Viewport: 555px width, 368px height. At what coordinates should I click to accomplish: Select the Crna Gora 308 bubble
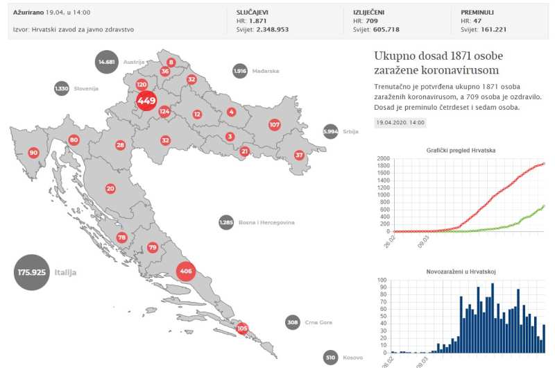point(293,322)
